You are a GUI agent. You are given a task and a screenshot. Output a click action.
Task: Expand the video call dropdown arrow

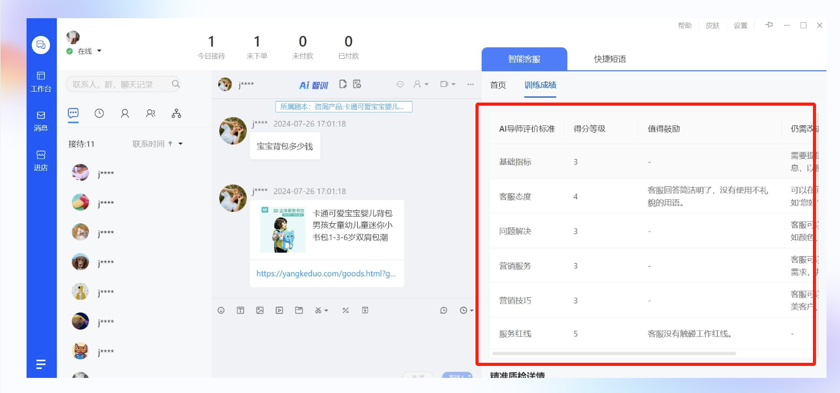tap(453, 84)
